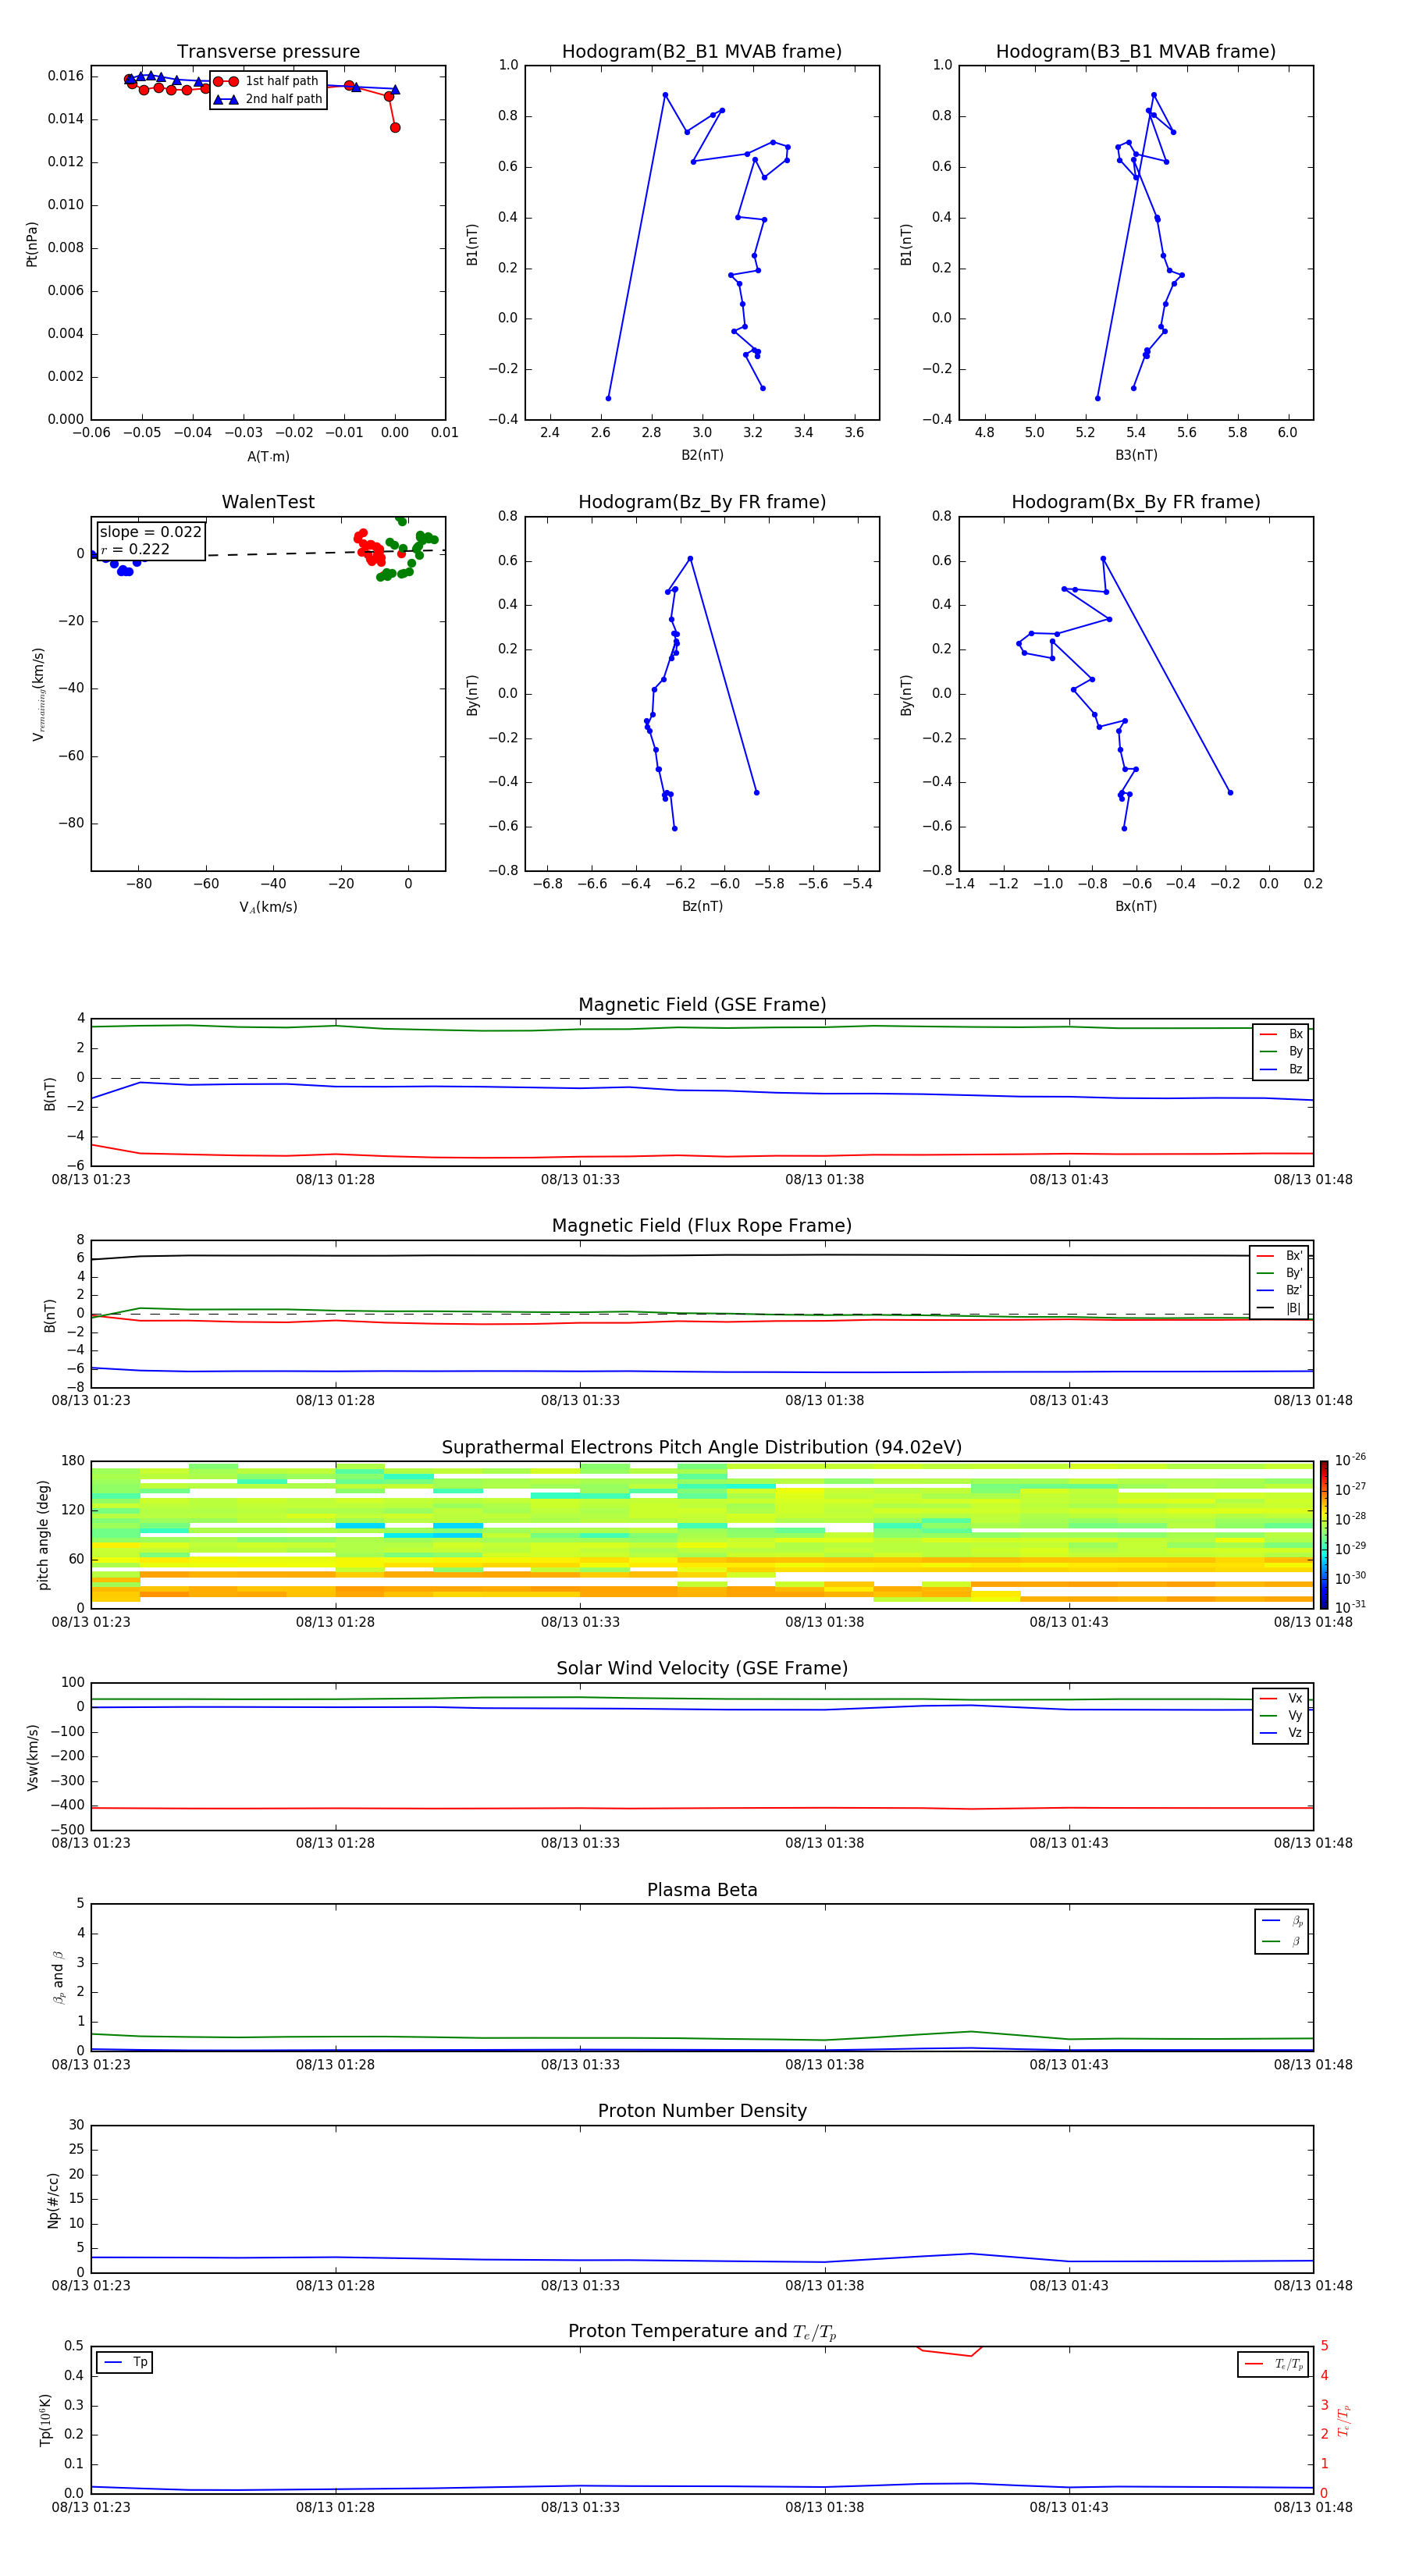Image resolution: width=1405 pixels, height=2576 pixels.
Task: Click the 'B2(nT)' x-axis label
Action: click(702, 455)
